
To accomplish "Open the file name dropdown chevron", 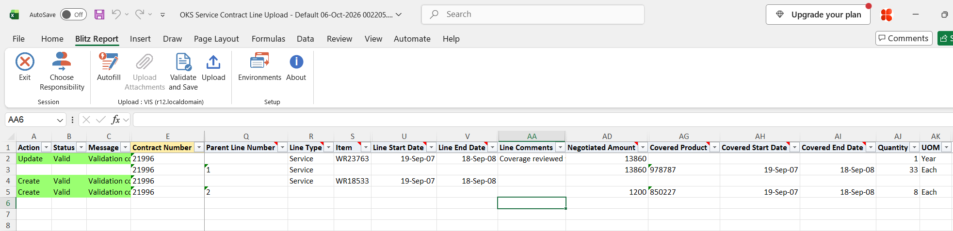I will 399,15.
